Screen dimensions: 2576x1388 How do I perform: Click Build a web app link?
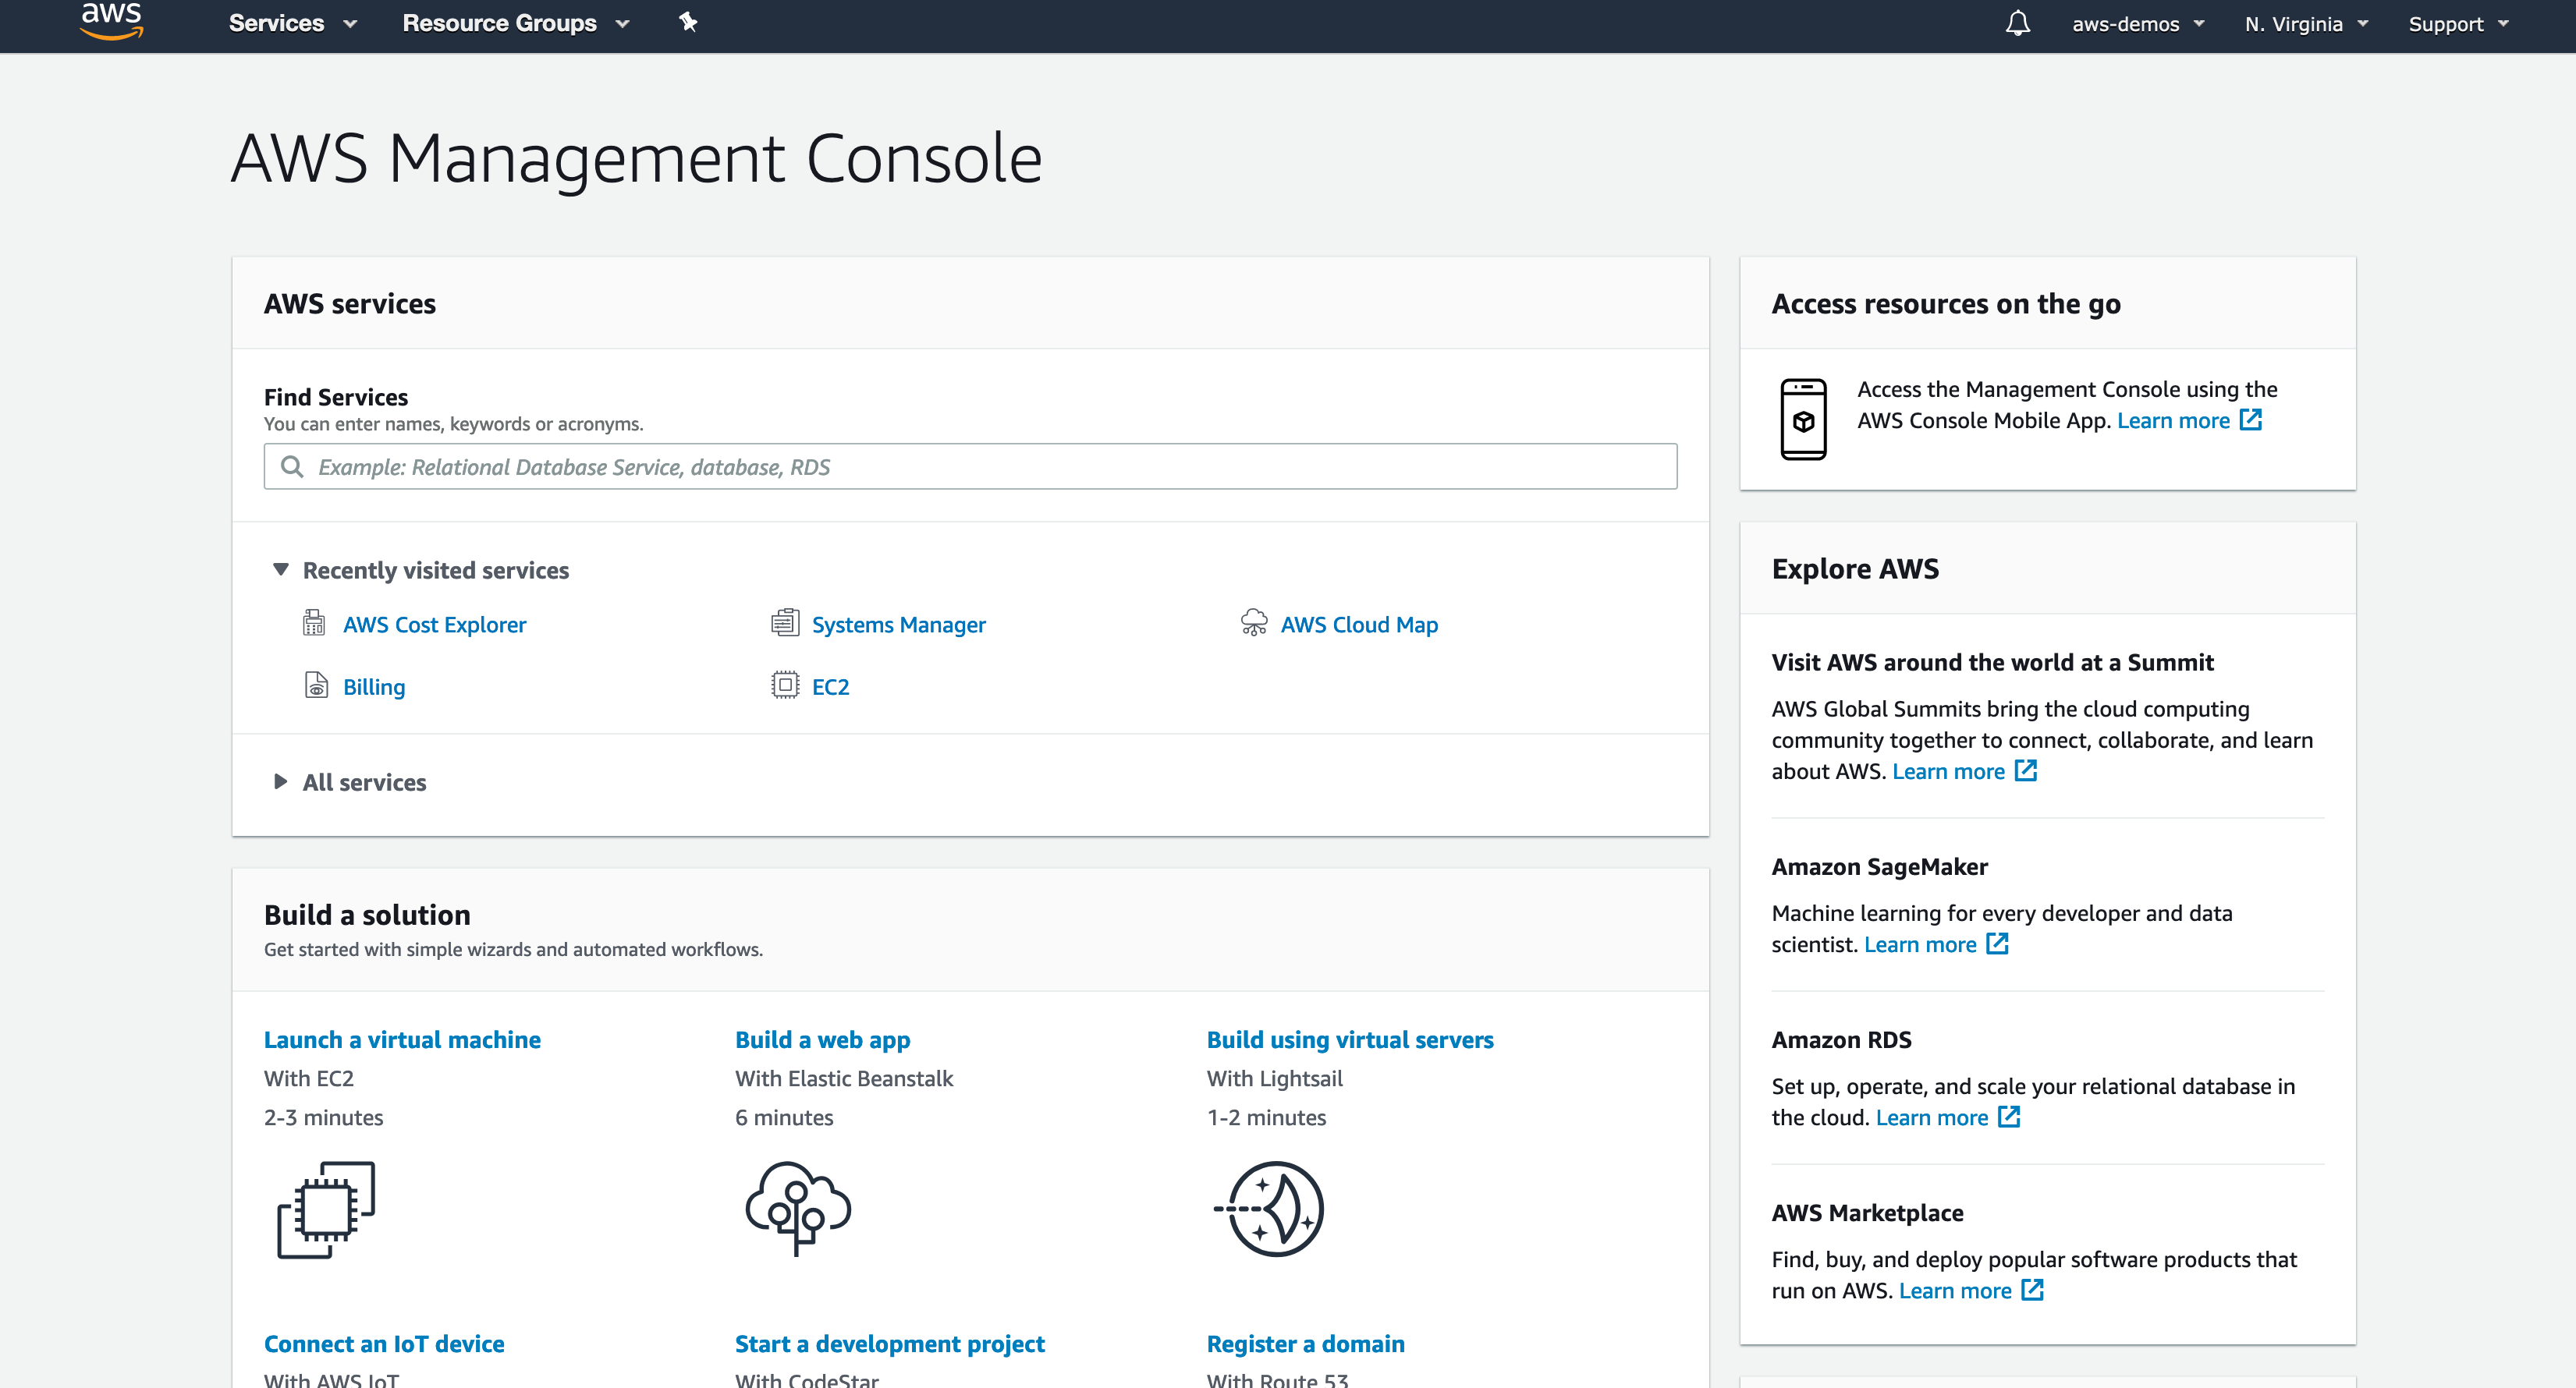tap(822, 1039)
